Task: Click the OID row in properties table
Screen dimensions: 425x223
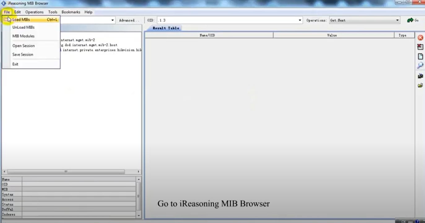Action: pyautogui.click(x=69, y=184)
